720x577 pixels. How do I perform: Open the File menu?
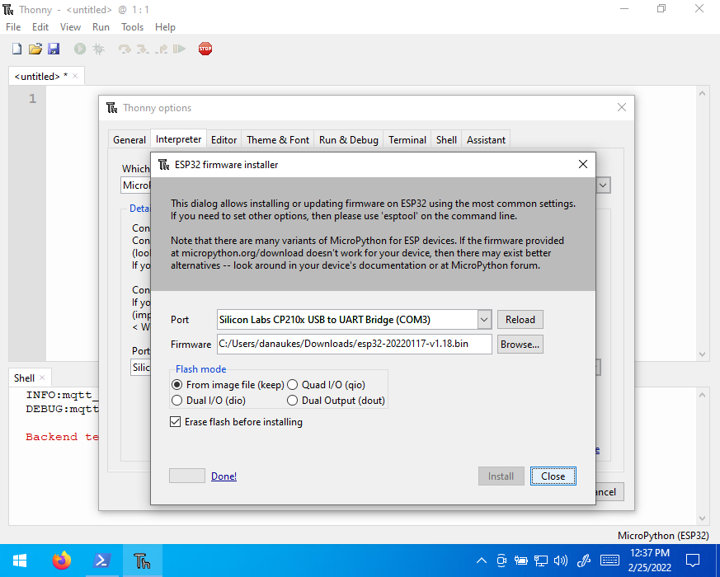click(13, 27)
